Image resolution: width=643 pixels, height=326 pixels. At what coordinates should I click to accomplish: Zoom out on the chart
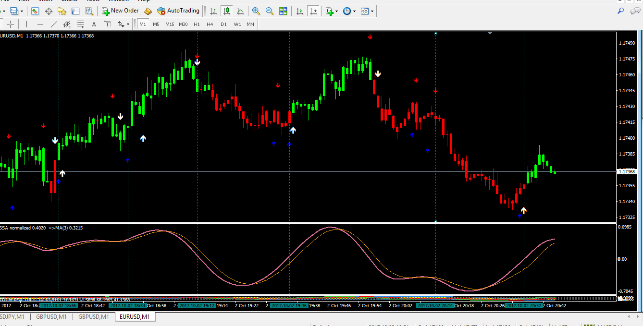[x=270, y=11]
